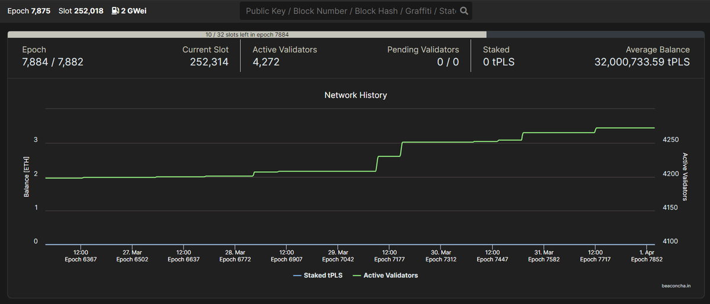Click the Epoch 7,884 / 7,882 value
The width and height of the screenshot is (710, 304).
tap(53, 61)
